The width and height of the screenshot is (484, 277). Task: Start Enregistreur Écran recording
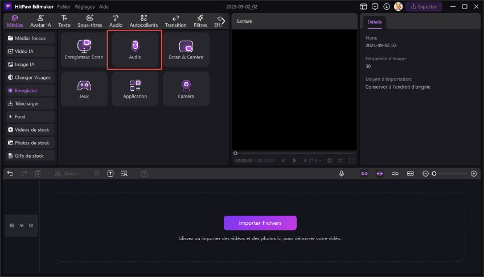click(x=84, y=50)
